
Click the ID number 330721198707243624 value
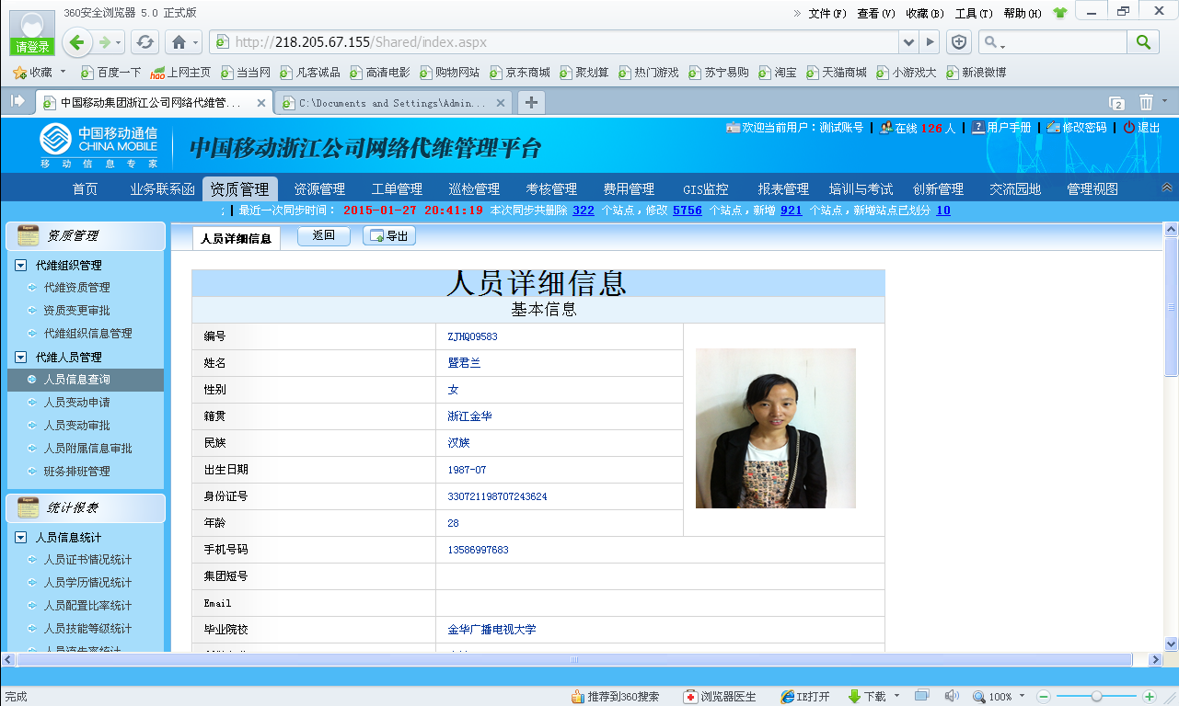pos(497,496)
